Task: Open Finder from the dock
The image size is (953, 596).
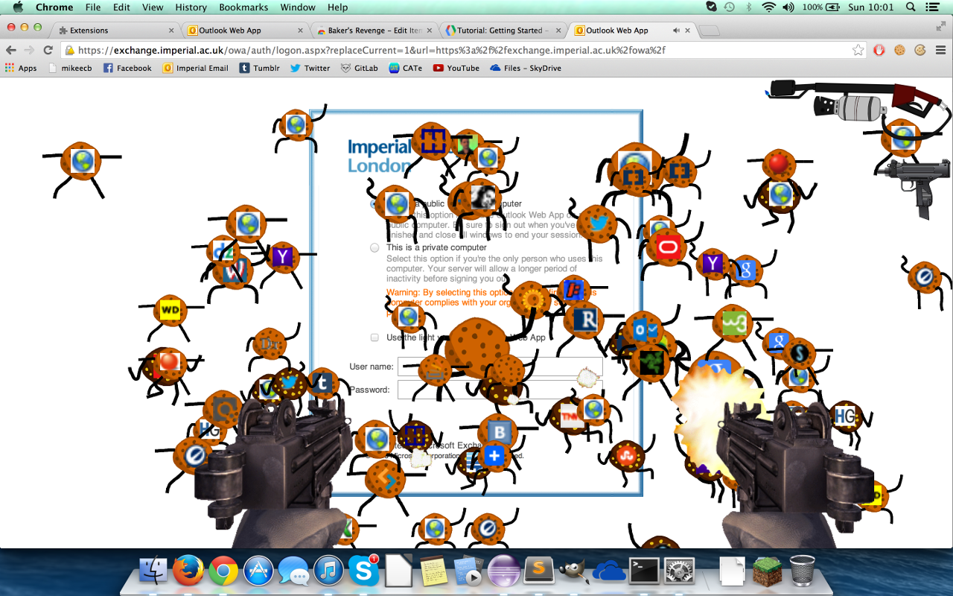Action: click(x=154, y=571)
